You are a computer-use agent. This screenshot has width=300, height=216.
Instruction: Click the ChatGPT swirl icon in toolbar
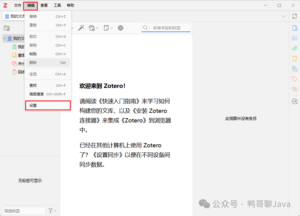tap(121, 28)
